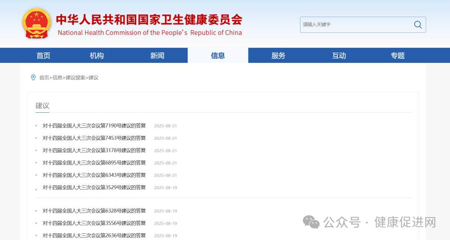Click the search magnifier icon
This screenshot has width=450, height=240.
pyautogui.click(x=417, y=25)
